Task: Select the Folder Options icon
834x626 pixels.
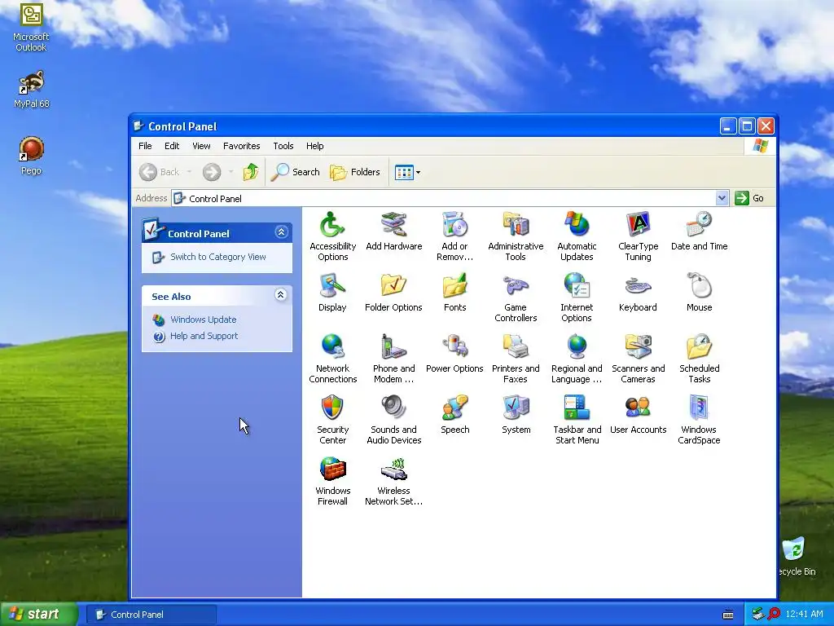Action: coord(393,286)
